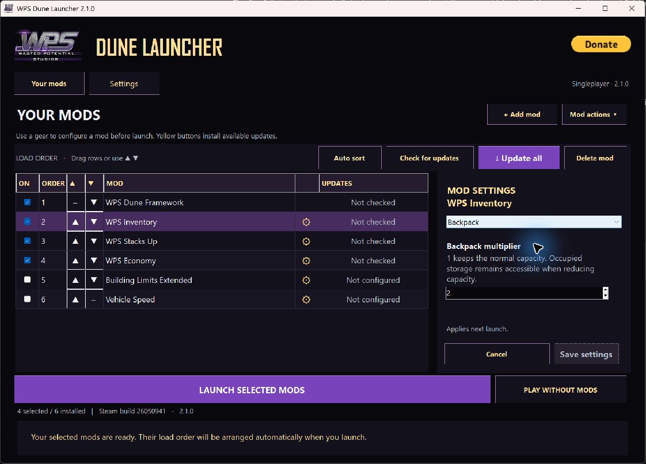Open gear settings for WPS Stacks Up
Viewport: 646px width, 464px height.
[306, 241]
